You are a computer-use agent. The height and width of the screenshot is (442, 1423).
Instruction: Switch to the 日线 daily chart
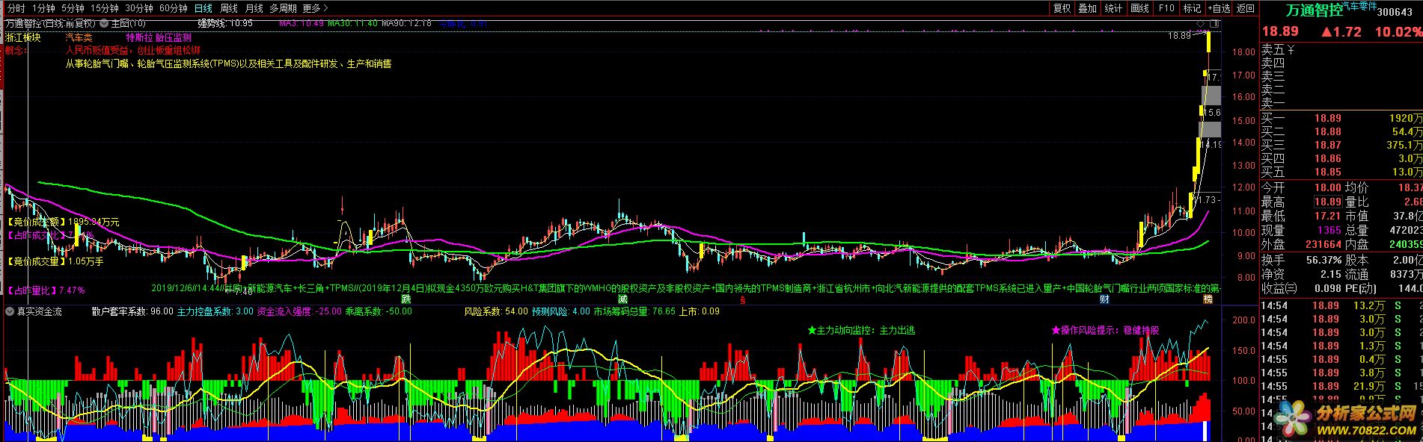point(203,8)
